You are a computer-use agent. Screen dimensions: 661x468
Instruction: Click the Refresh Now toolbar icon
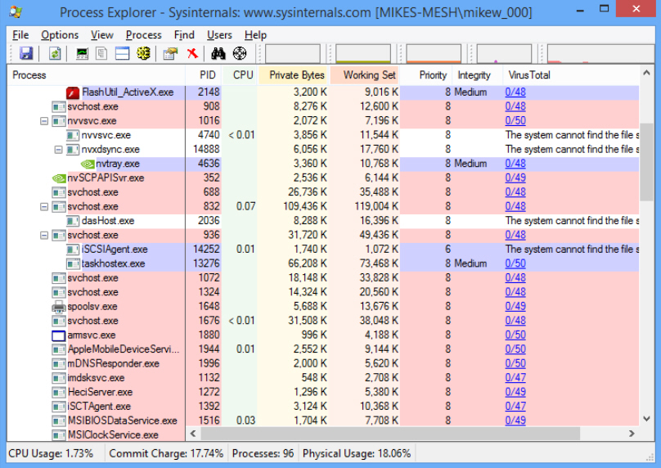(x=55, y=53)
